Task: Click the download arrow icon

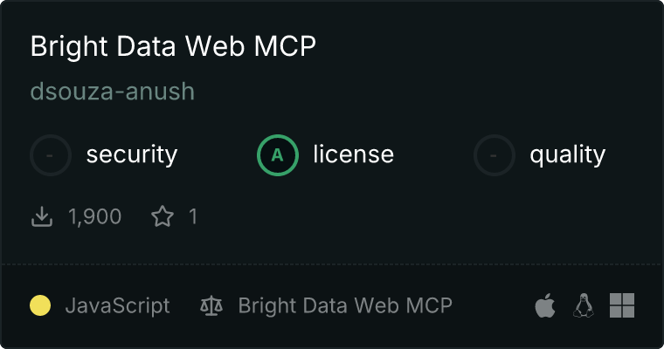Action: [x=42, y=216]
